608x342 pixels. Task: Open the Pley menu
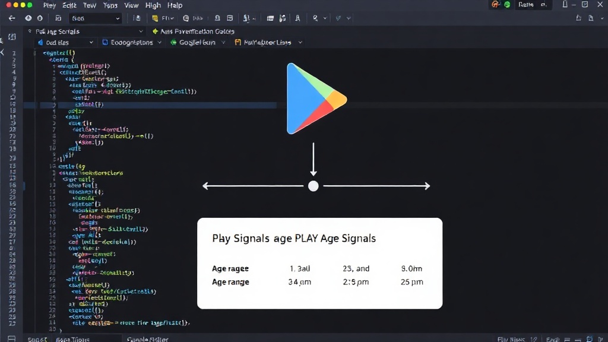point(49,5)
